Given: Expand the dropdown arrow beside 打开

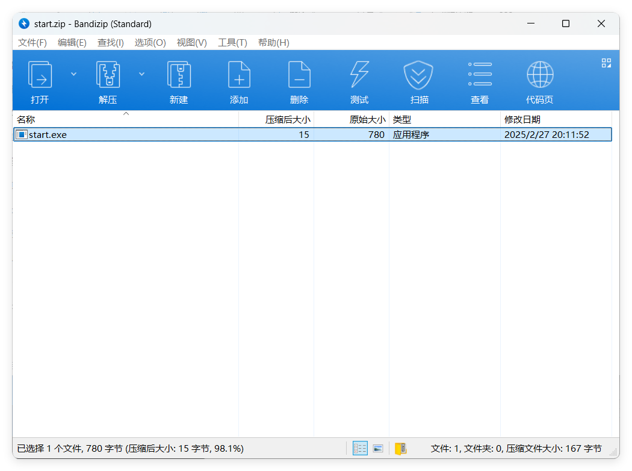Looking at the screenshot, I should point(74,74).
